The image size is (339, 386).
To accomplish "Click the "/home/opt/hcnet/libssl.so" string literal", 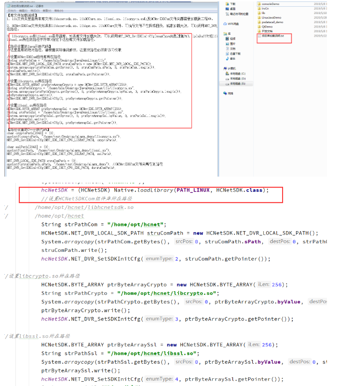I will [x=152, y=353].
